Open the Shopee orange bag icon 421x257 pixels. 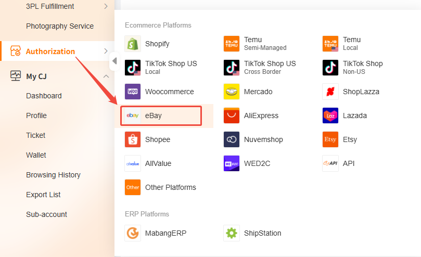133,139
